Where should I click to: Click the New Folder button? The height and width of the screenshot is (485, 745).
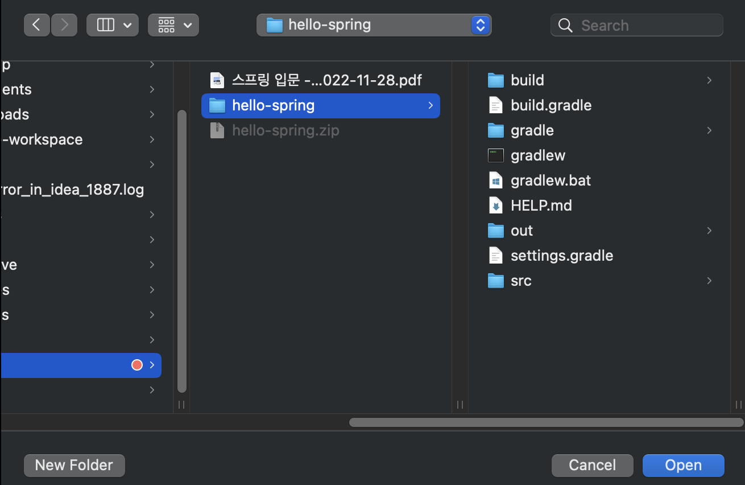click(x=74, y=465)
